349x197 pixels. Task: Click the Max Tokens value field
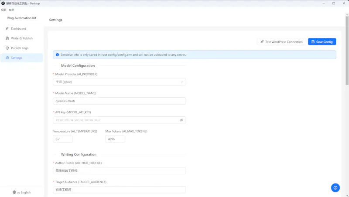click(x=115, y=139)
